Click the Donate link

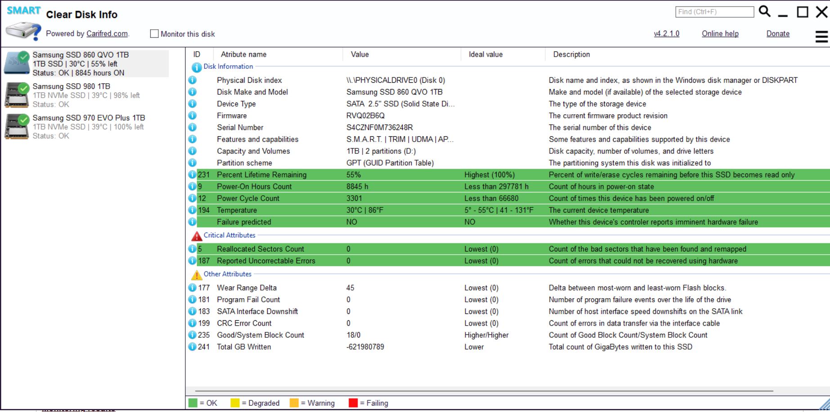[x=778, y=34]
